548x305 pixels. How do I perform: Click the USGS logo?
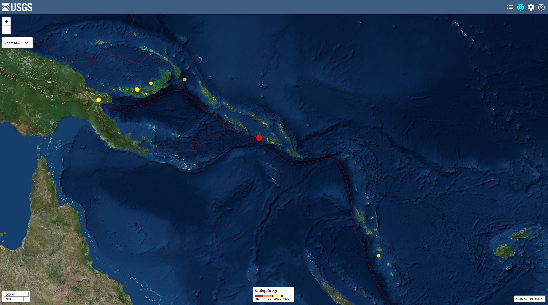pos(17,7)
